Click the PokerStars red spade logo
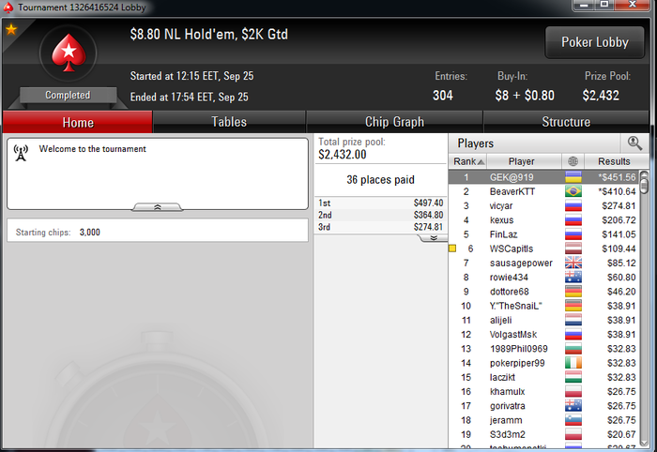The height and width of the screenshot is (452, 657). click(69, 53)
